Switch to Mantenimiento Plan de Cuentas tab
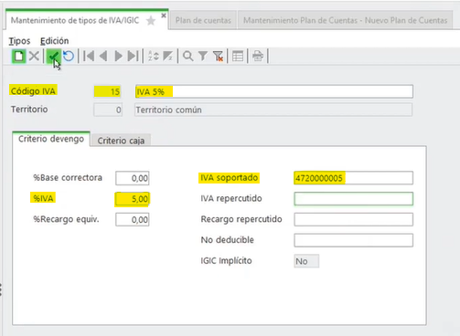Viewport: 460px width, 336px height. point(345,20)
